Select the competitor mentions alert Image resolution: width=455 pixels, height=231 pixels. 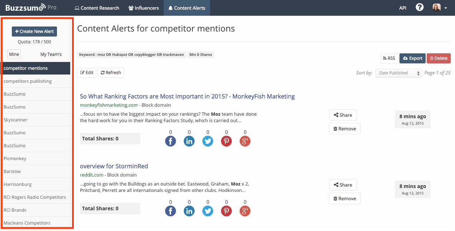36,68
